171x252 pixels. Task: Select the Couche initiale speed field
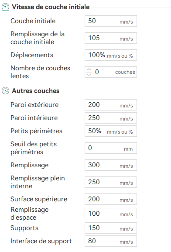point(111,21)
